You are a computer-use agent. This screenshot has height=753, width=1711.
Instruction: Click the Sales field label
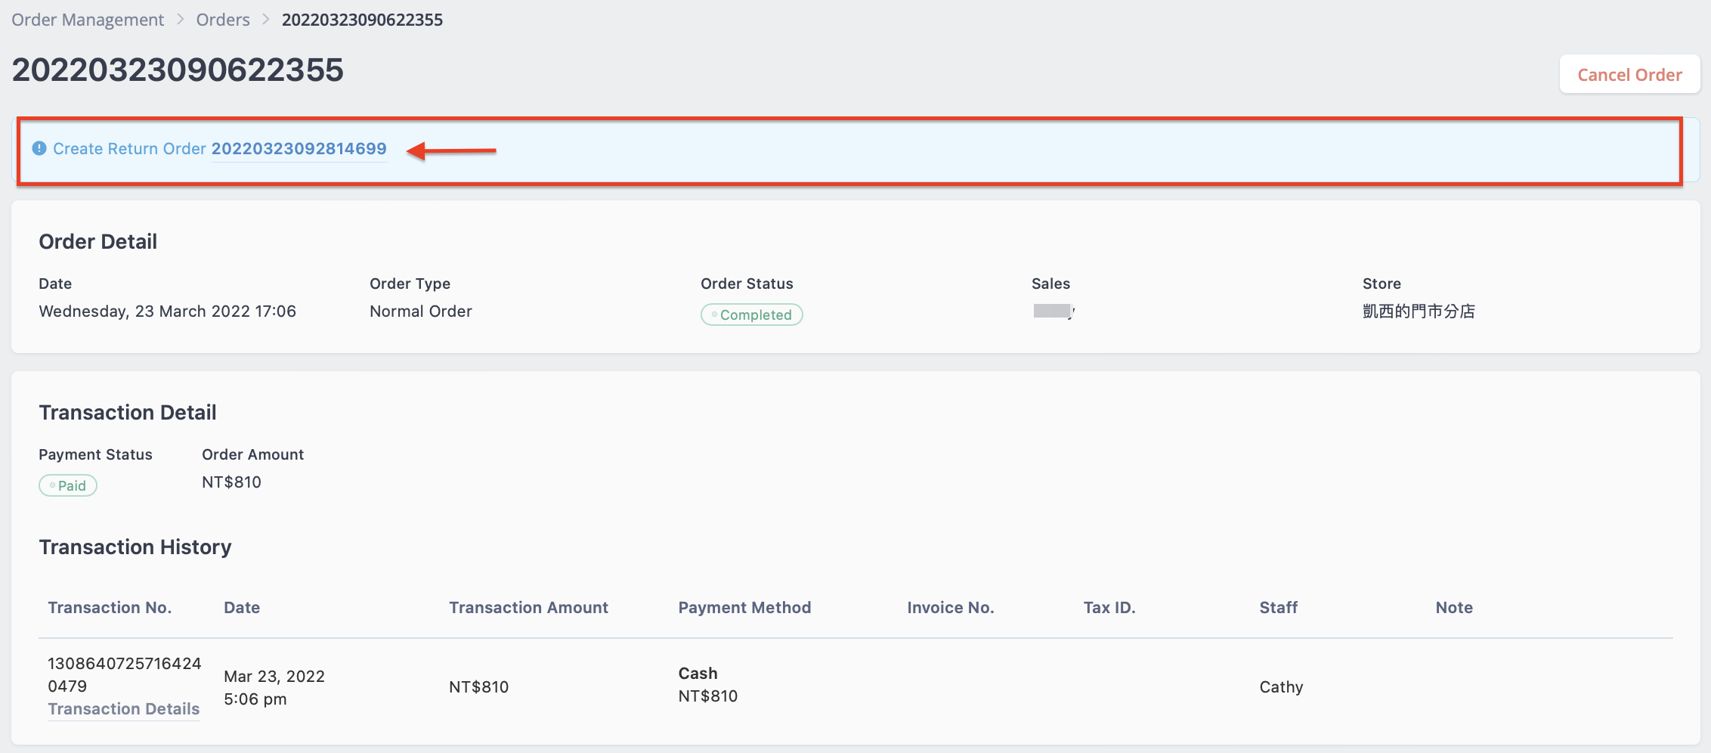tap(1050, 284)
